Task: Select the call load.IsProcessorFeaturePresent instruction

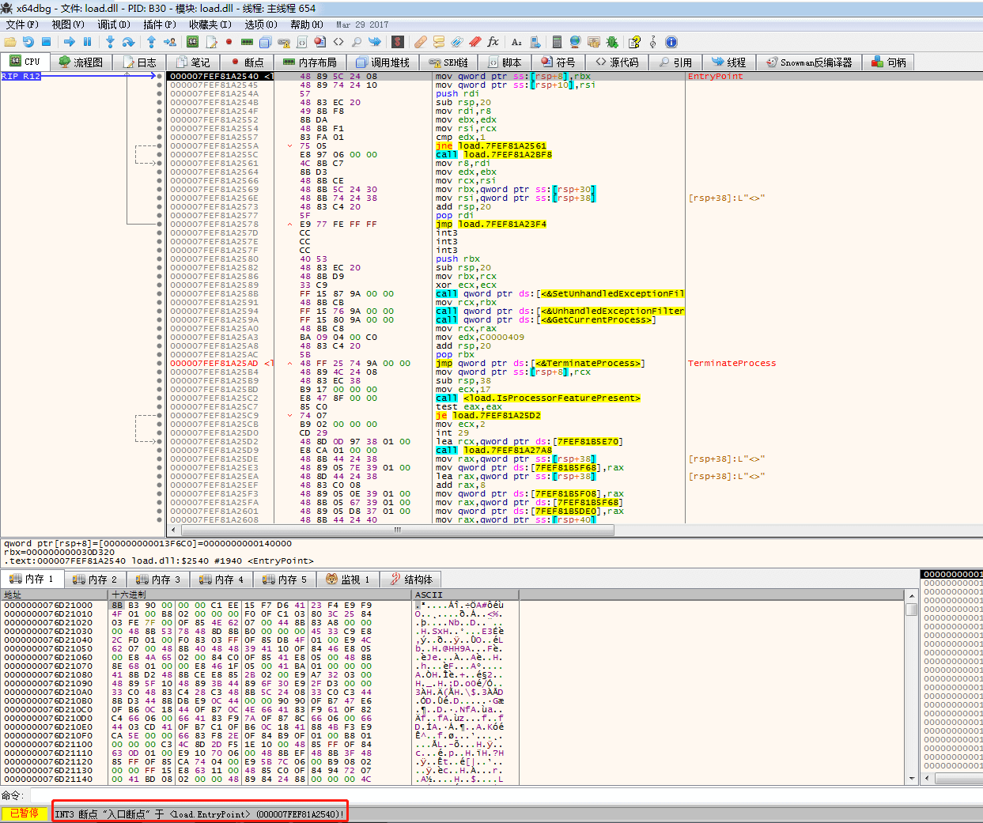Action: click(538, 398)
